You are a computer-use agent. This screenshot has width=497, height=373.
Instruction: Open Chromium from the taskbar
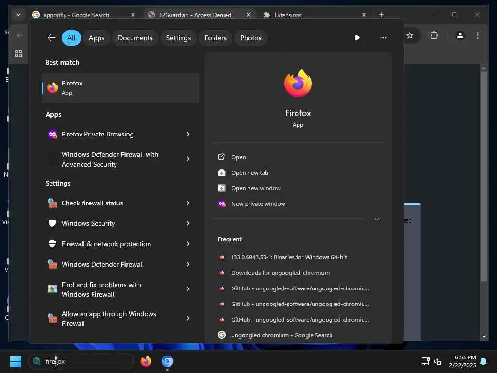tap(167, 361)
